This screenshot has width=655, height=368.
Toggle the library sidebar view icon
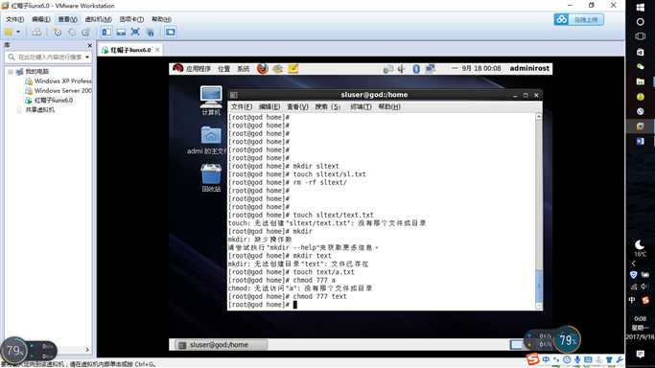point(106,33)
